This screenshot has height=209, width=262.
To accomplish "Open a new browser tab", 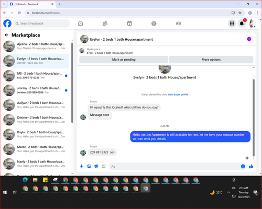I will 60,4.
